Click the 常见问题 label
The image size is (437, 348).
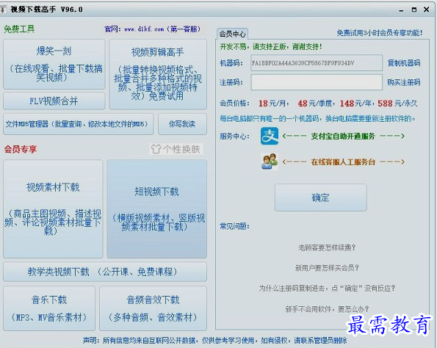234,226
